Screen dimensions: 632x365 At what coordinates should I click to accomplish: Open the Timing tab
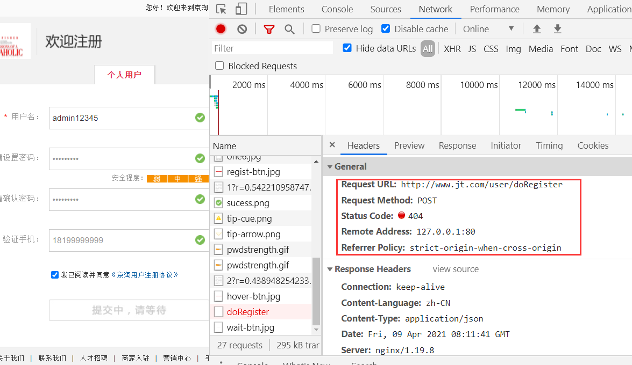tap(549, 145)
